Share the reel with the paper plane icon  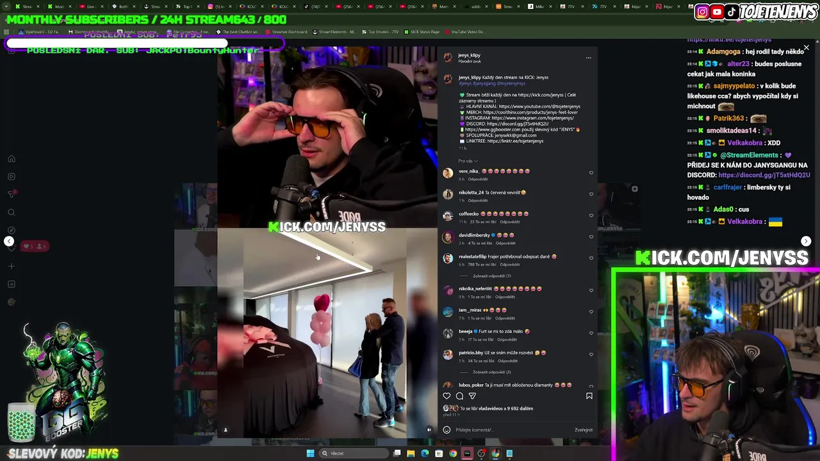472,396
